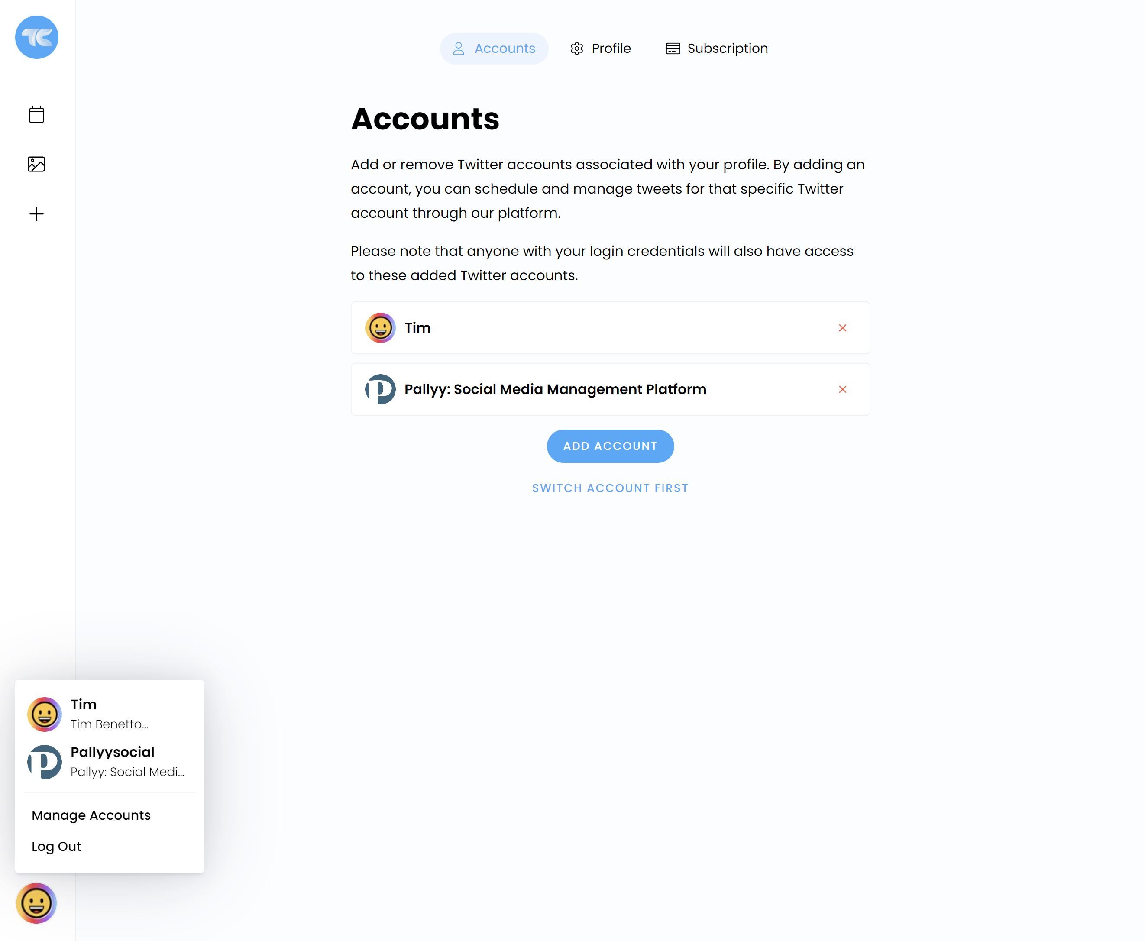The width and height of the screenshot is (1145, 941).
Task: Expand account options via bottom avatar icon
Action: point(36,904)
